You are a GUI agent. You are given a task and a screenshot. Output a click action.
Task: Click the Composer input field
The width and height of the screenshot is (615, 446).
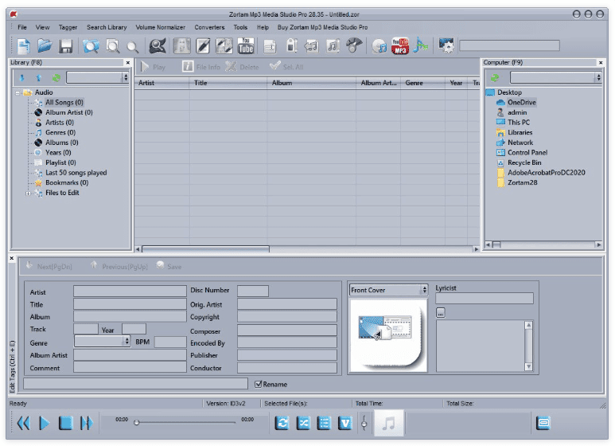click(287, 331)
